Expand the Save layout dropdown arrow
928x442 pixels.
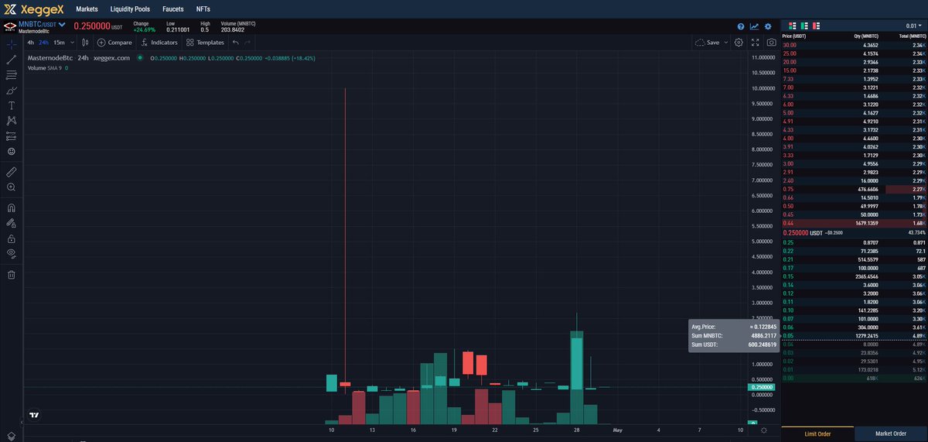click(x=725, y=43)
